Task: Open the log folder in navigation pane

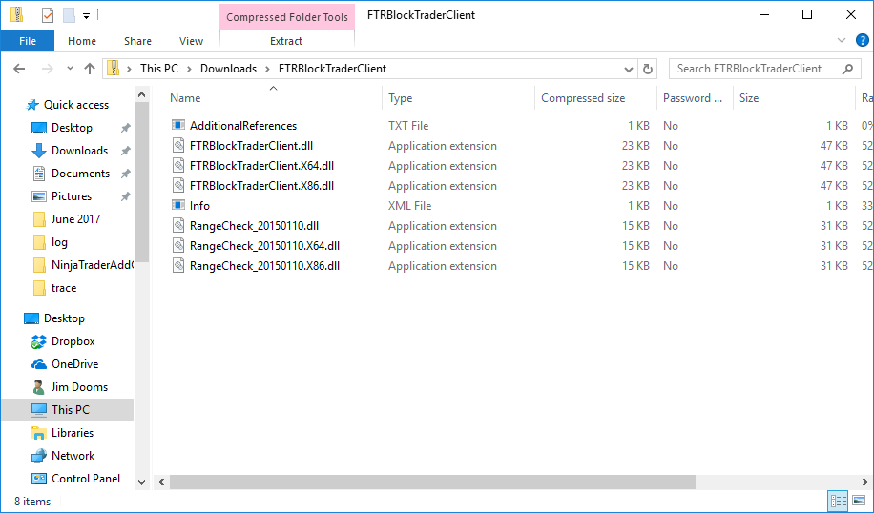Action: coord(59,242)
